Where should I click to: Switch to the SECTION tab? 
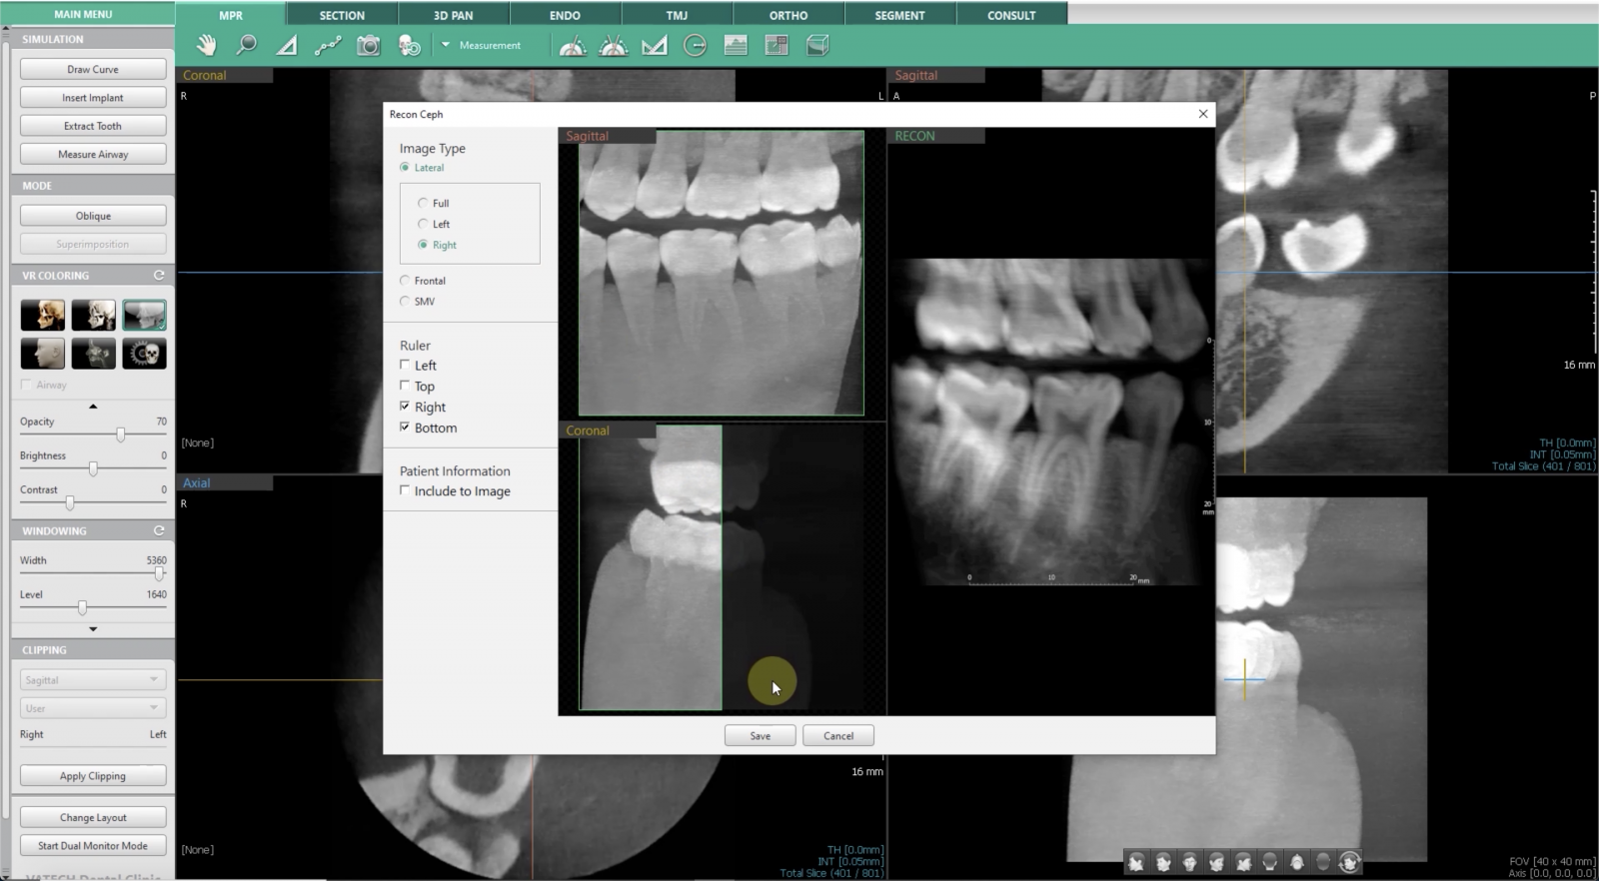tap(342, 15)
